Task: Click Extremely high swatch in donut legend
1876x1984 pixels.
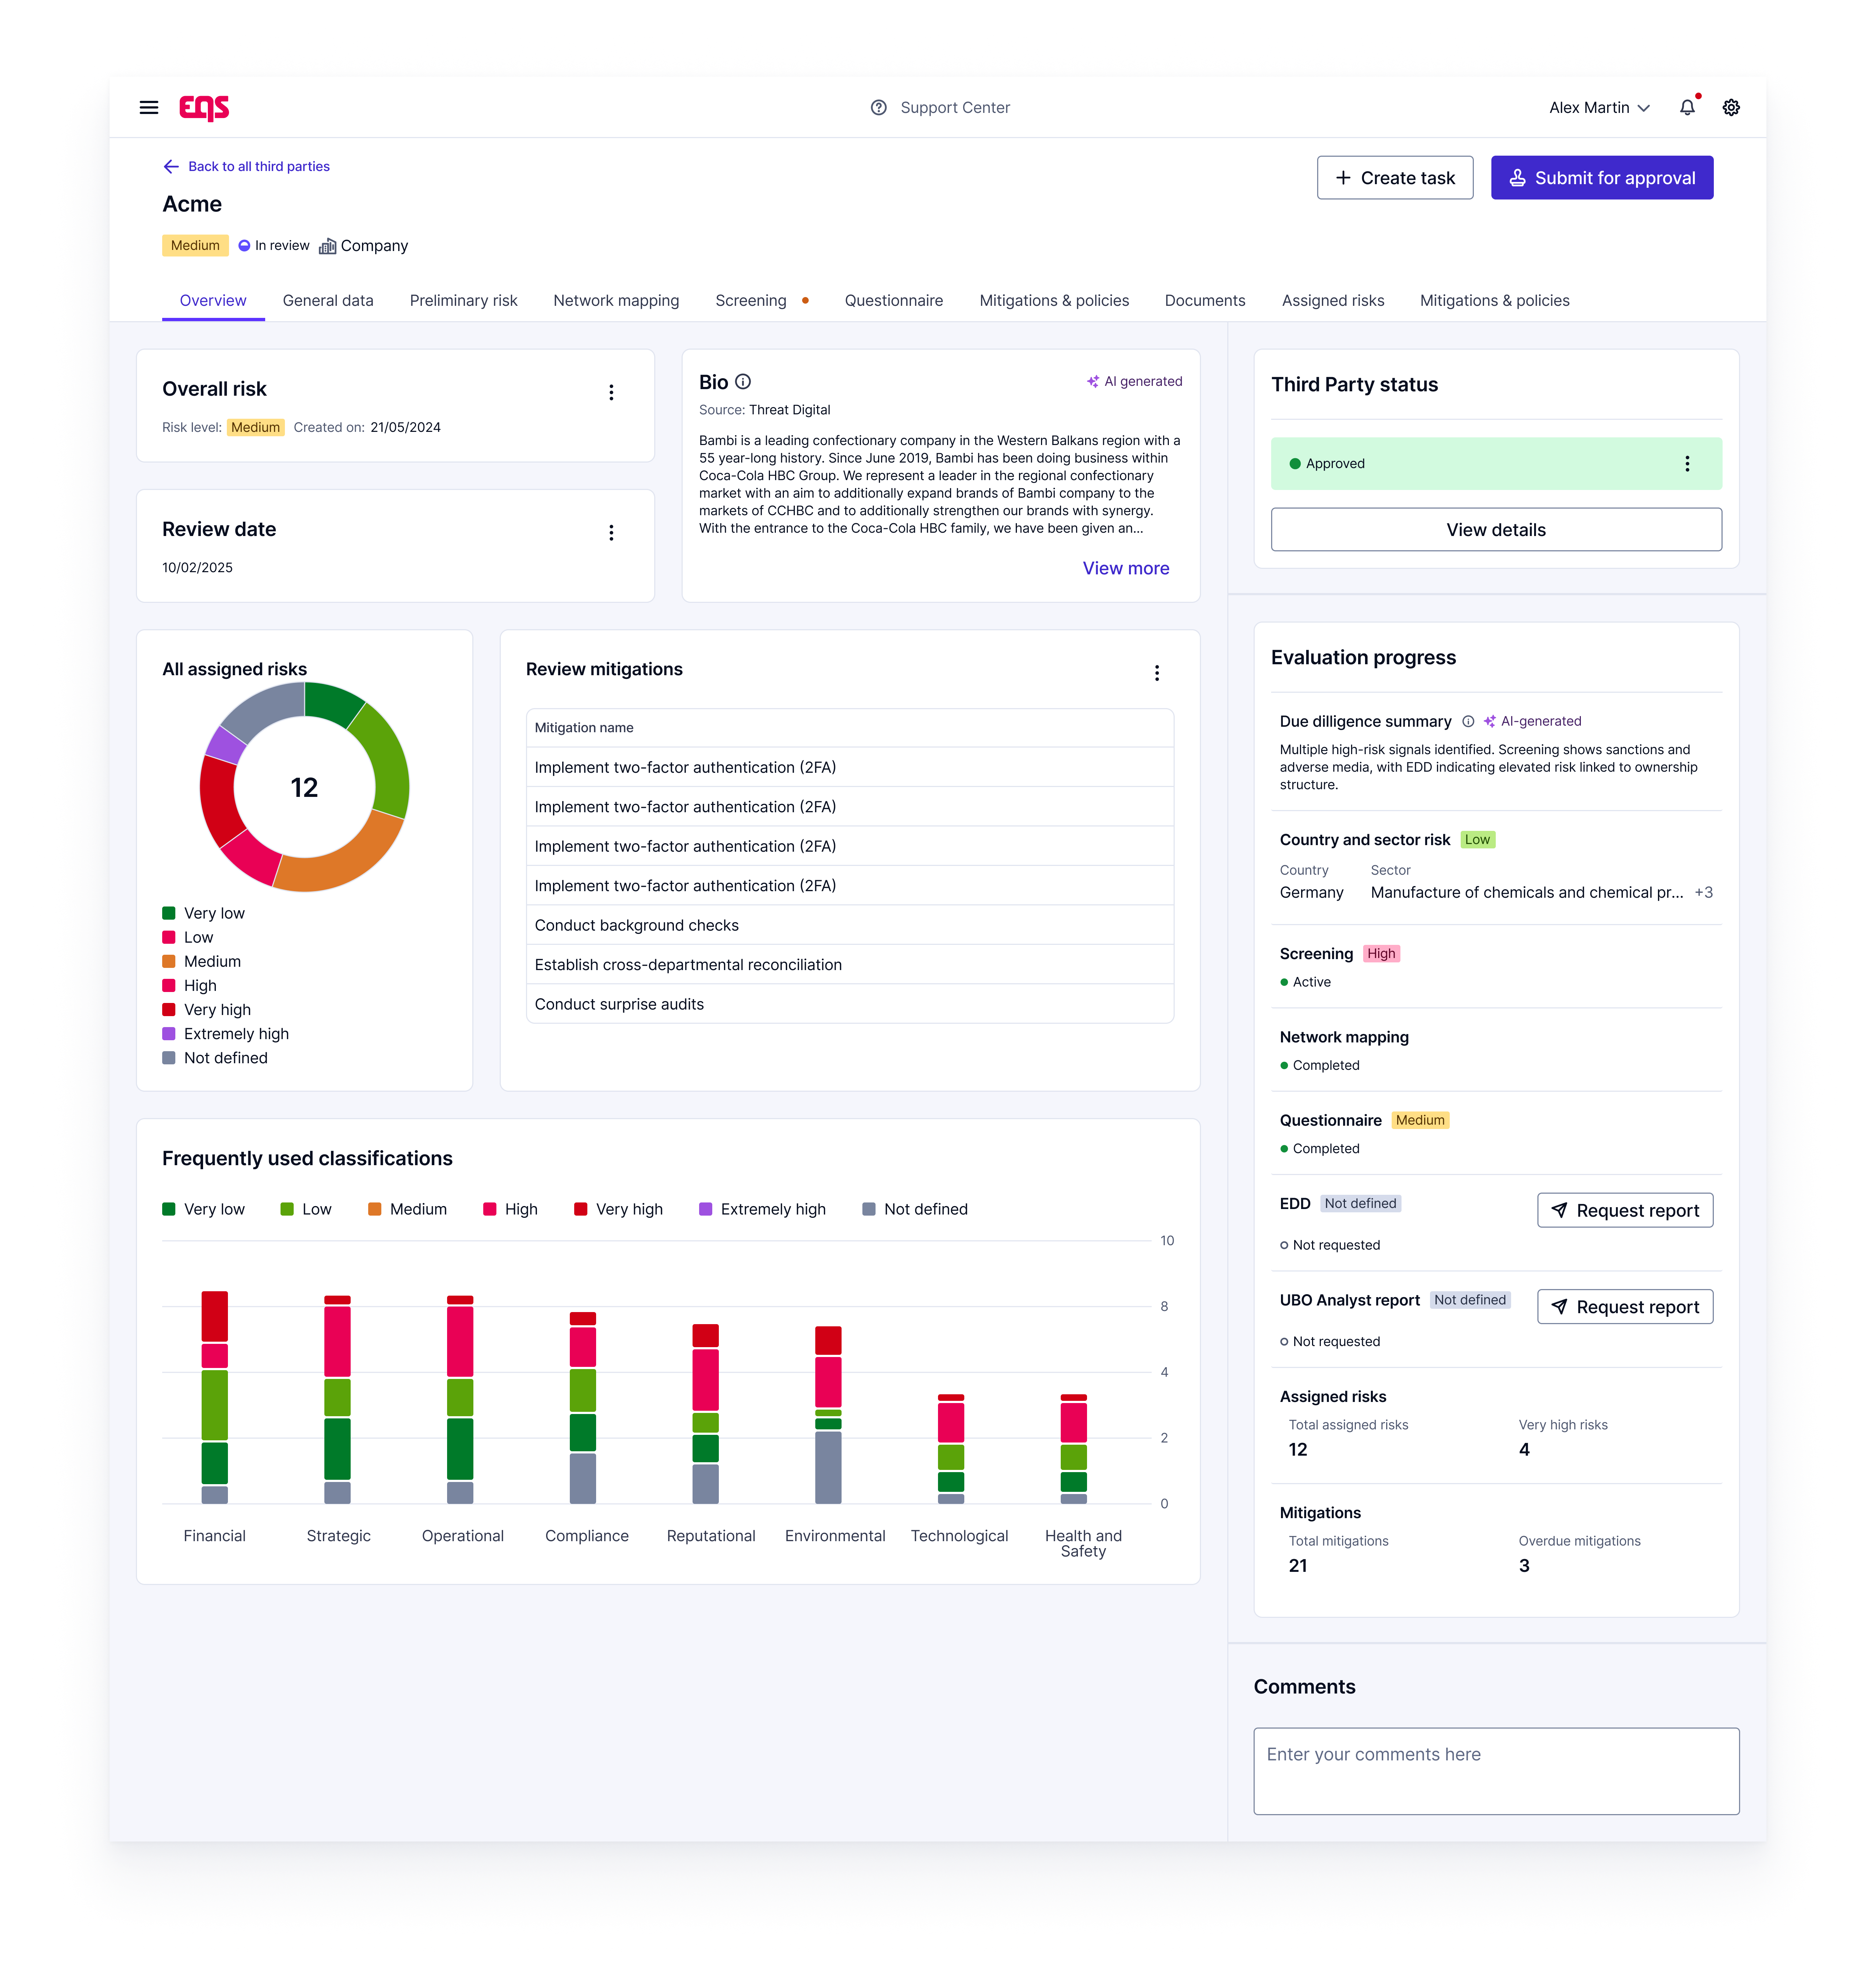Action: [169, 1034]
